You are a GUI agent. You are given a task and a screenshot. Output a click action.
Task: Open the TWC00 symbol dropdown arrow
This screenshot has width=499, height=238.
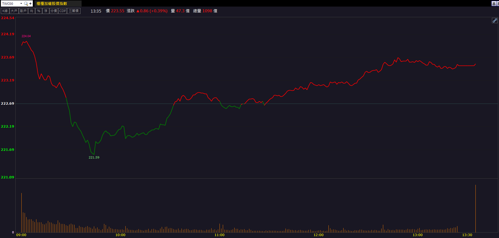[21, 4]
